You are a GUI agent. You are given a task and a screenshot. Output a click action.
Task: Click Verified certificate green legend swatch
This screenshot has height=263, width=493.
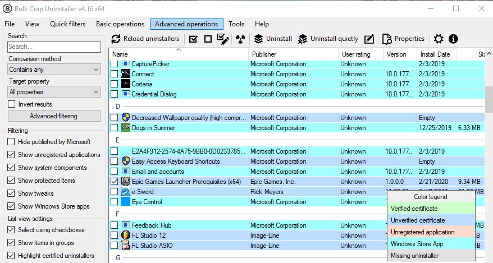coord(431,209)
